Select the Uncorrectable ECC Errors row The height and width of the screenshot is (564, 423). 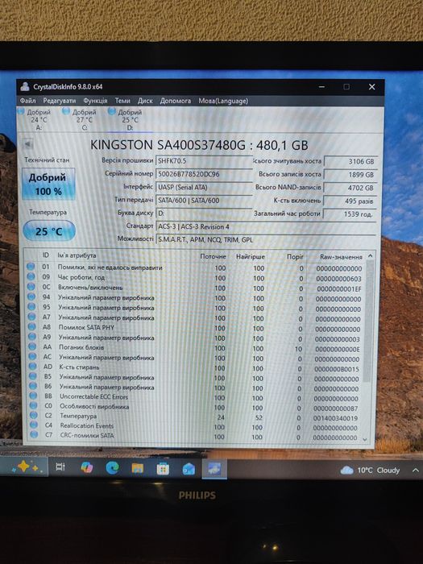pyautogui.click(x=195, y=397)
